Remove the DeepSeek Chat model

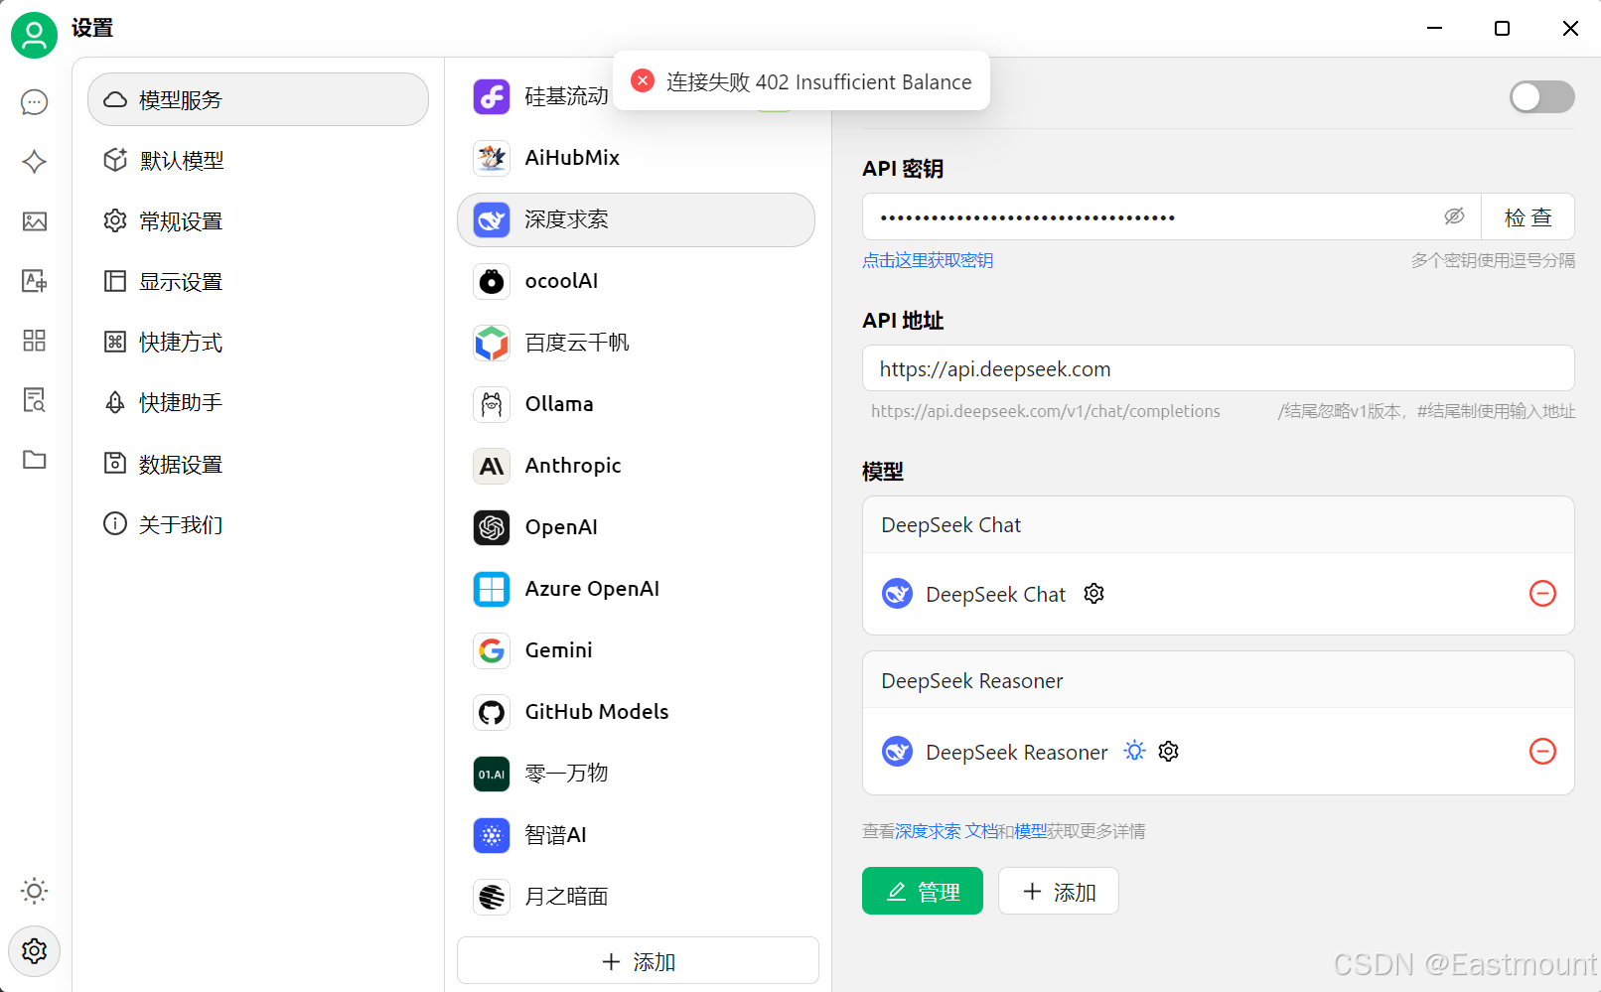click(x=1542, y=594)
